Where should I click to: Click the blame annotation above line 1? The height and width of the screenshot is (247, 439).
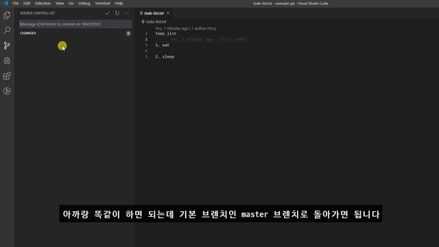pyautogui.click(x=186, y=28)
